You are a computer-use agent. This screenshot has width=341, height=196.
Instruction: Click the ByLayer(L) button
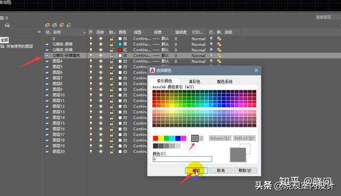(220, 138)
